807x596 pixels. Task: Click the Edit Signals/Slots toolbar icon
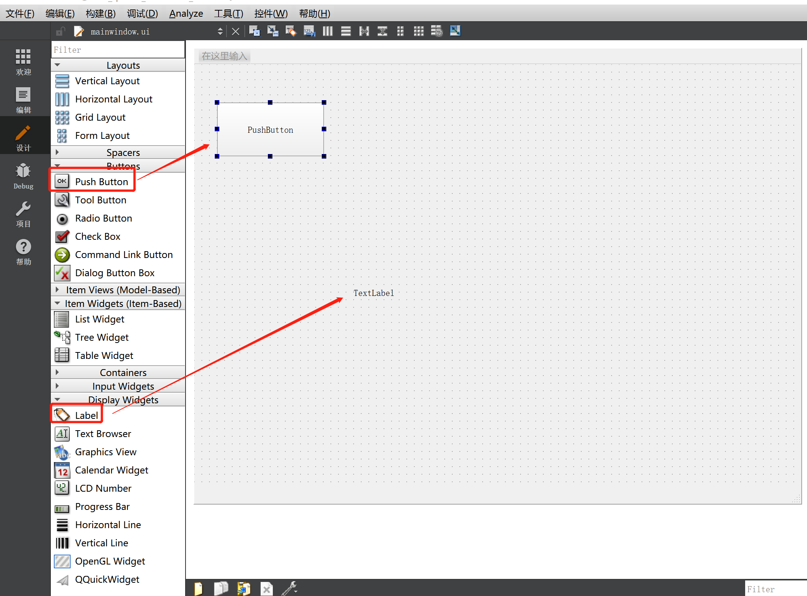click(x=272, y=31)
